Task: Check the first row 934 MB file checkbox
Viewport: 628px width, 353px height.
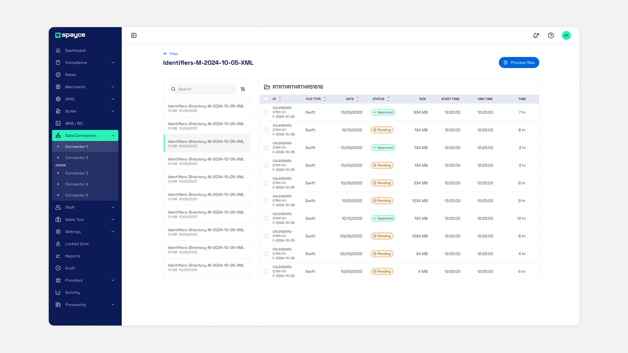Action: [266, 112]
